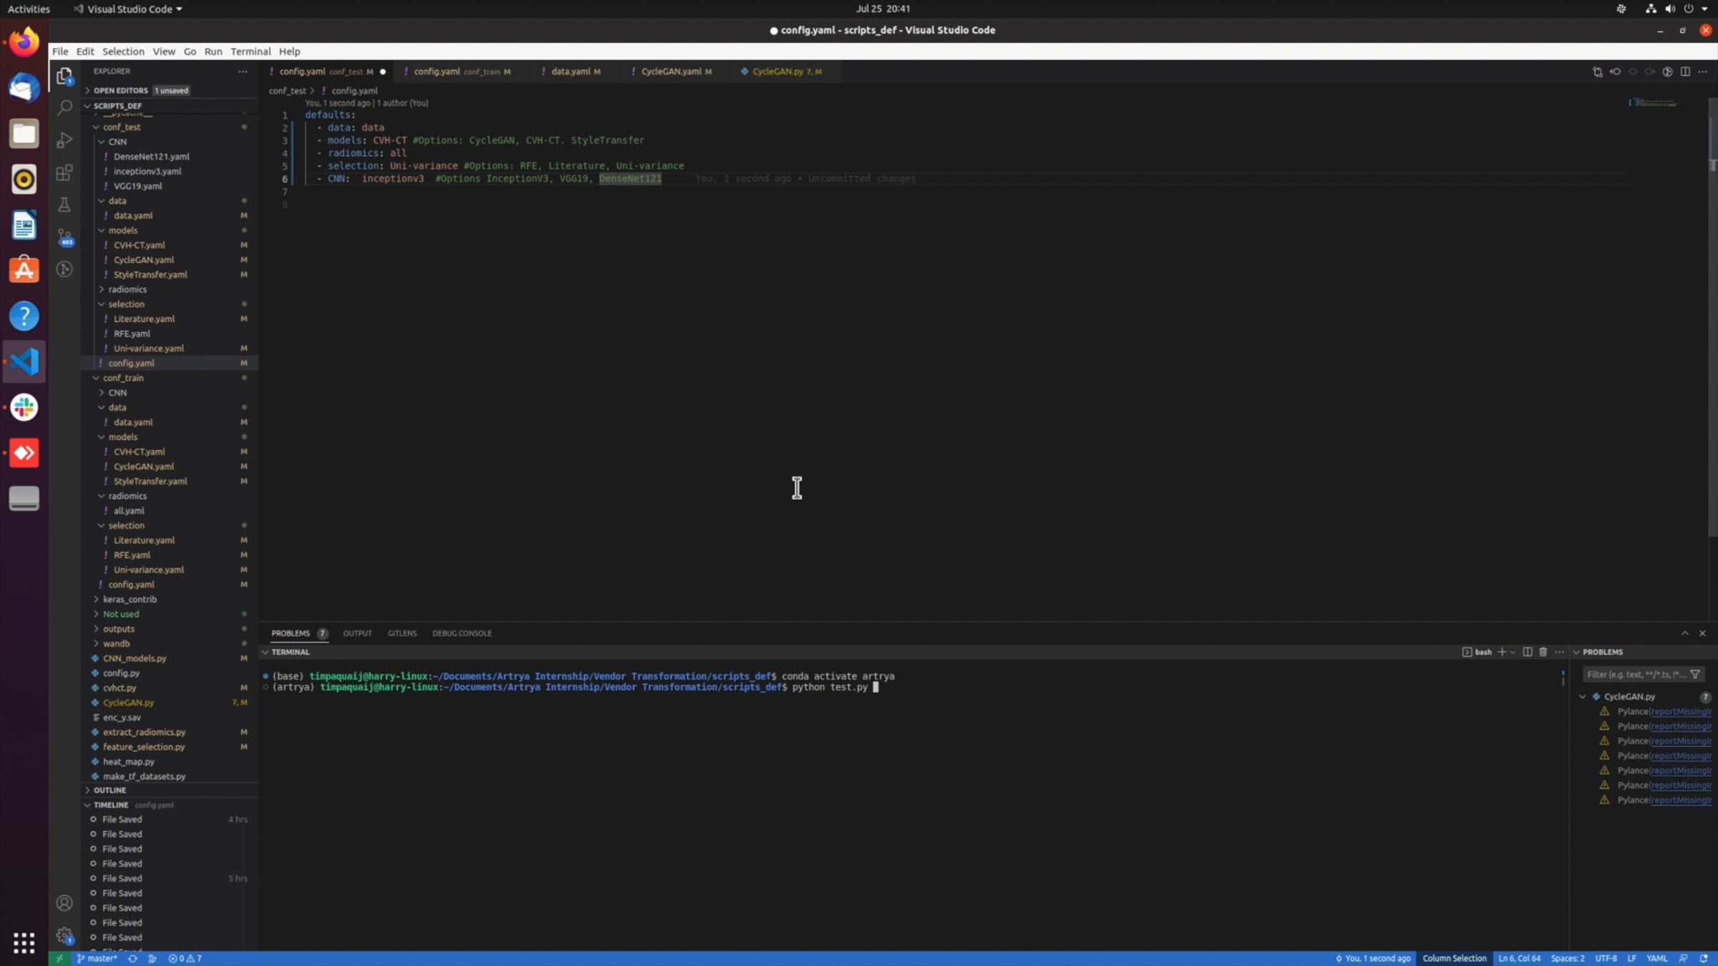This screenshot has height=966, width=1718.
Task: Add a new terminal with plus icon
Action: point(1502,652)
